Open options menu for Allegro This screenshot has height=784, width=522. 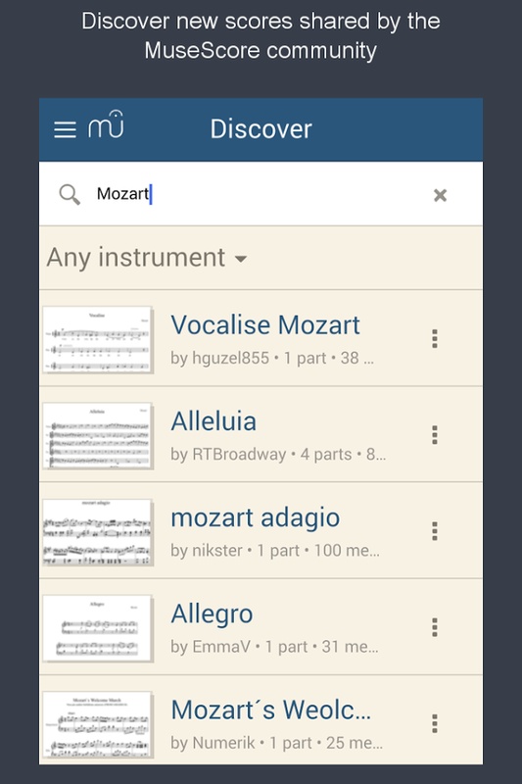tap(435, 627)
